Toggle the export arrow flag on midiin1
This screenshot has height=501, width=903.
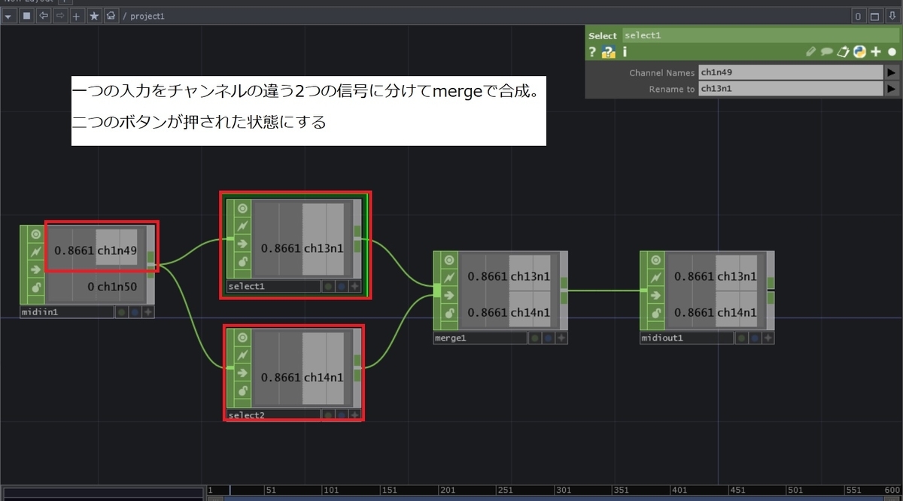(x=35, y=269)
